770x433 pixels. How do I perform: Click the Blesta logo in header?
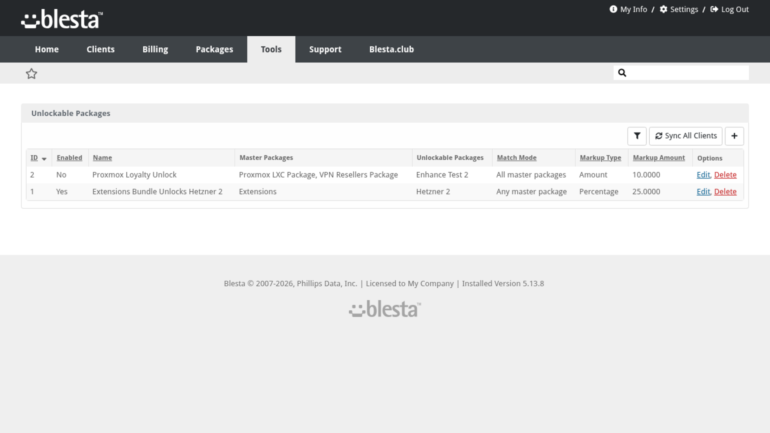tap(62, 19)
